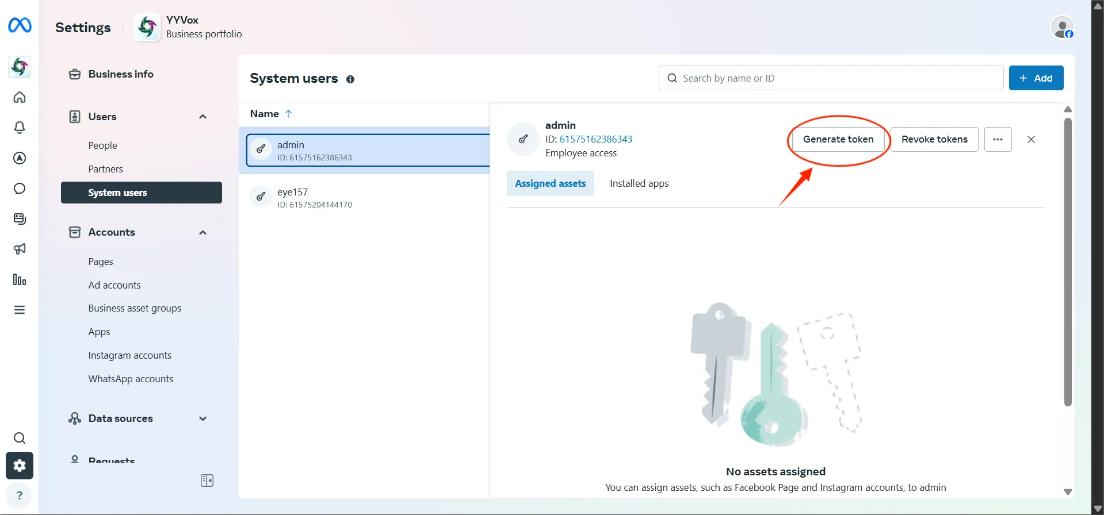The image size is (1104, 515).
Task: Open Inbox chat bubble icon
Action: coord(20,189)
